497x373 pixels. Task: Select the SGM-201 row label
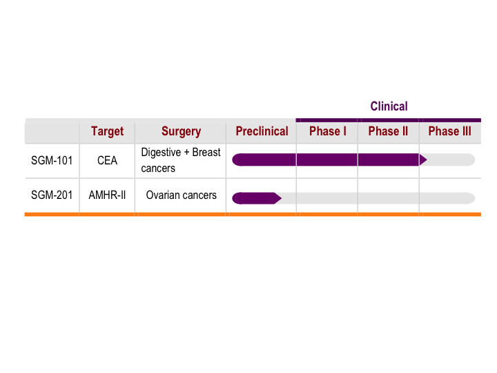coord(52,195)
